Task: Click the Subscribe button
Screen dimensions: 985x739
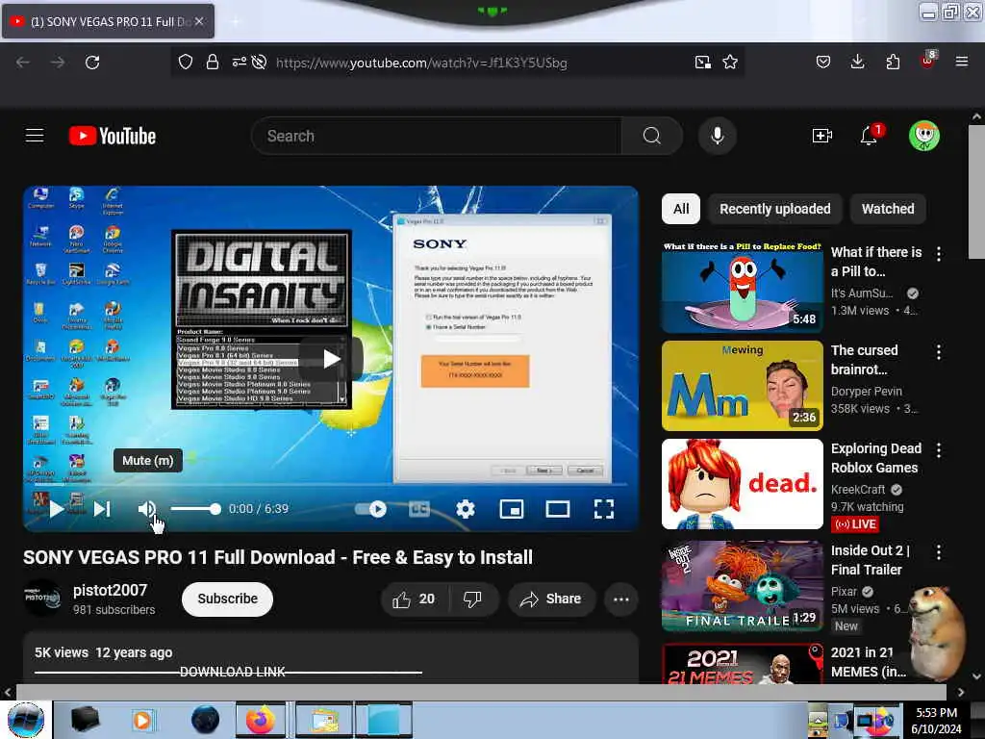Action: (227, 599)
